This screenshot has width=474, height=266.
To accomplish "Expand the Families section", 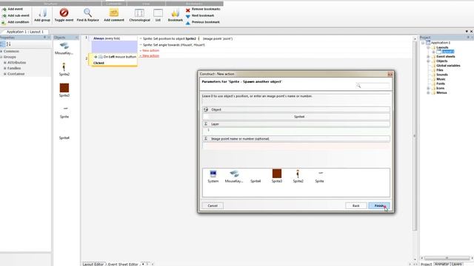I will (5, 68).
